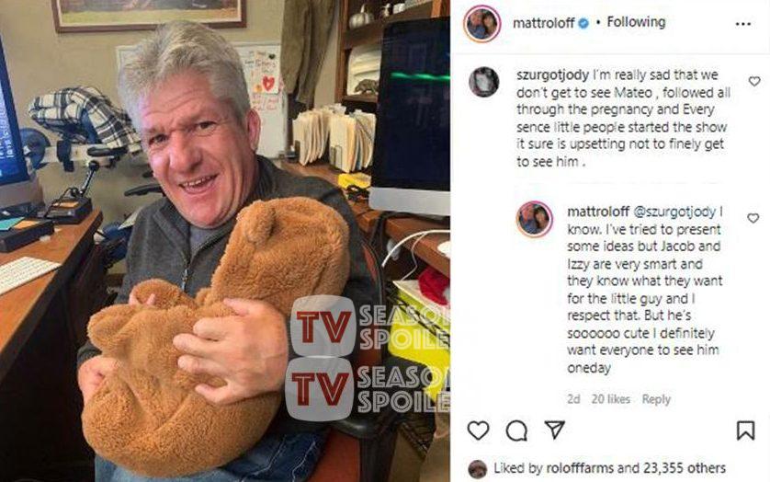This screenshot has width=770, height=482.
Task: Like mattroloff's reply comment
Action: pyautogui.click(x=753, y=218)
